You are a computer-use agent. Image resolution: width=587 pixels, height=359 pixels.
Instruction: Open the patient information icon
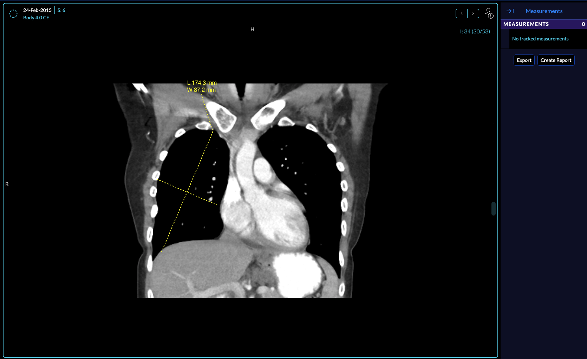point(489,13)
